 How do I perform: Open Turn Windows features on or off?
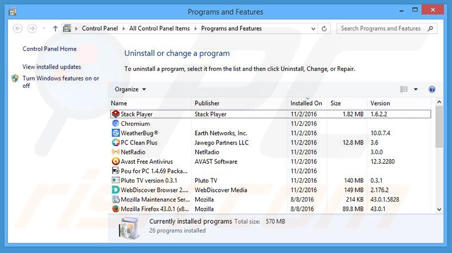click(61, 82)
